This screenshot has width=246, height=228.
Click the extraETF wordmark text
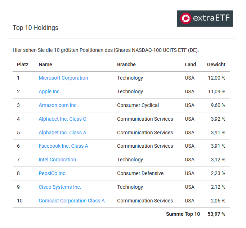click(x=211, y=18)
